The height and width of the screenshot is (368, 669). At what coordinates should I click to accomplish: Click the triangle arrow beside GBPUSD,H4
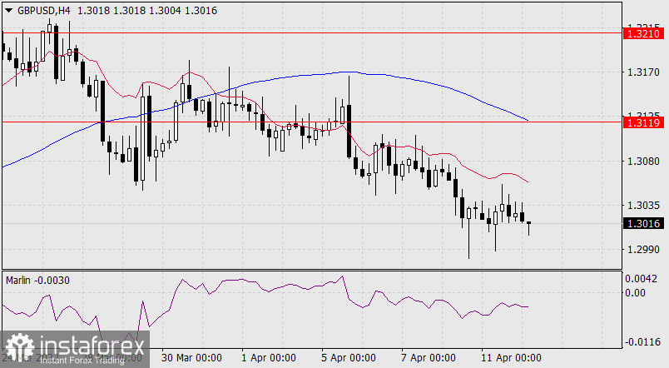(7, 8)
